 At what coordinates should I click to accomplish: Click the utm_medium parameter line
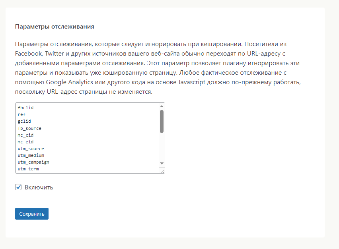pos(31,155)
